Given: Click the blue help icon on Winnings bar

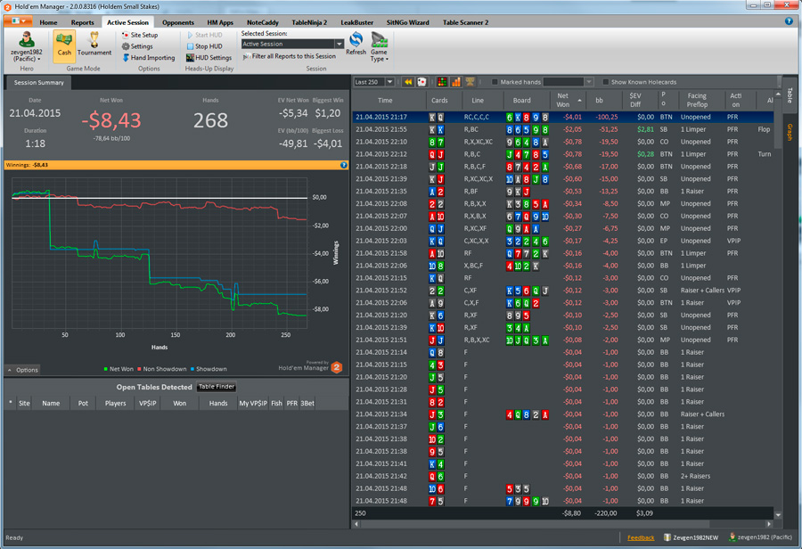Looking at the screenshot, I should coord(344,165).
